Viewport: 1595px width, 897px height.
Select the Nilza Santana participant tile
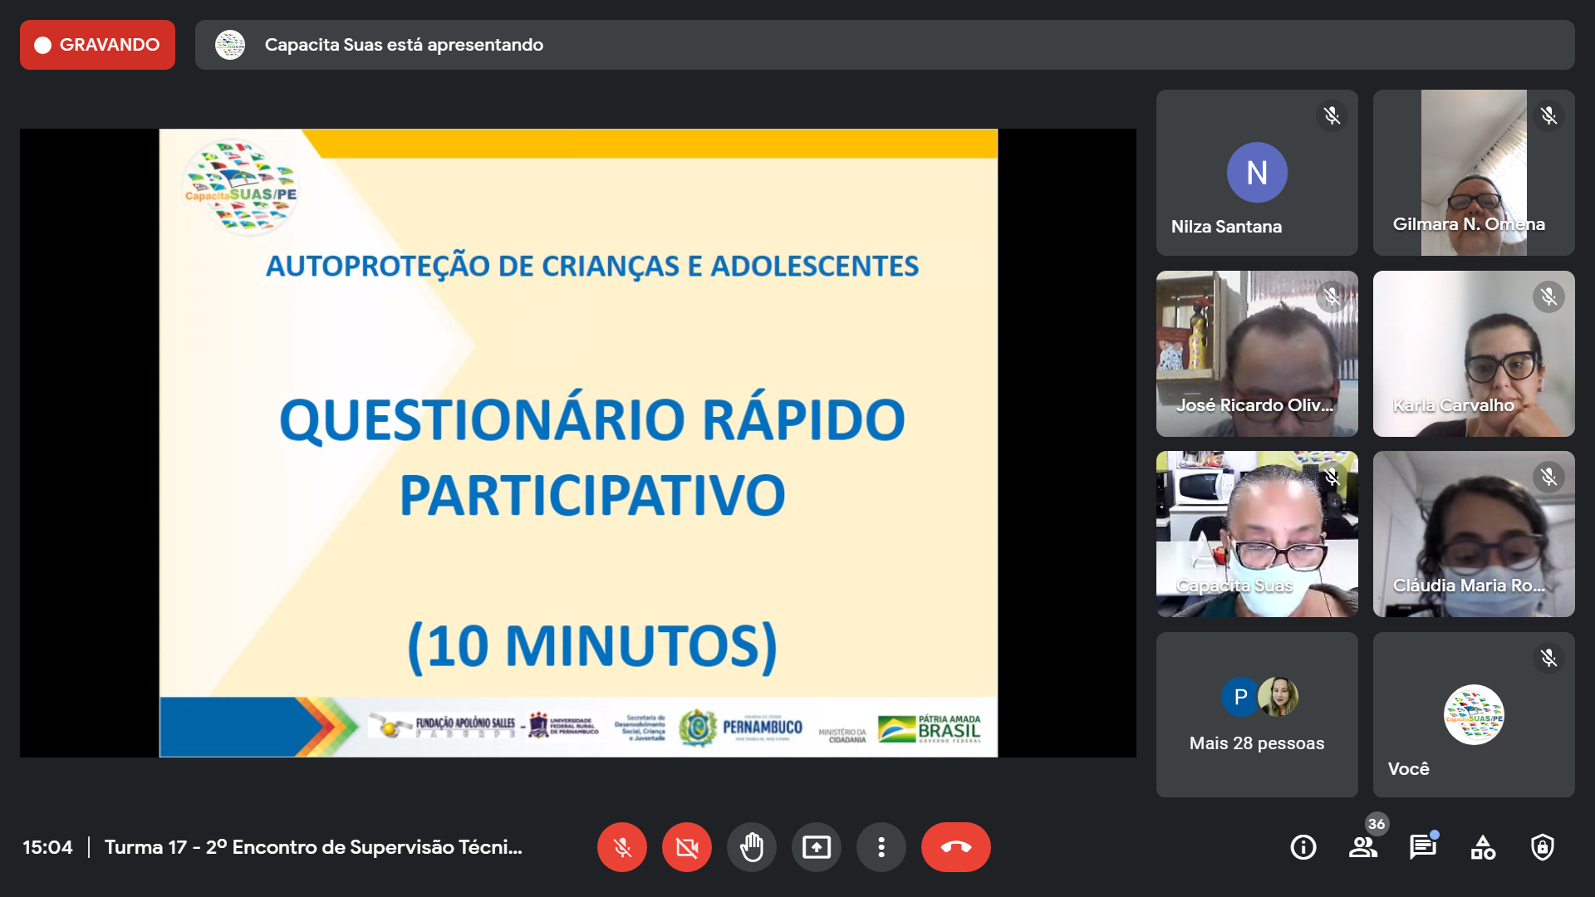[x=1257, y=173]
